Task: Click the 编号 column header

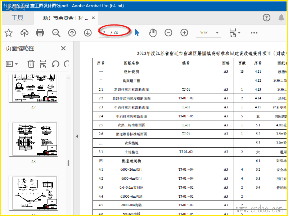Action: [x=186, y=63]
